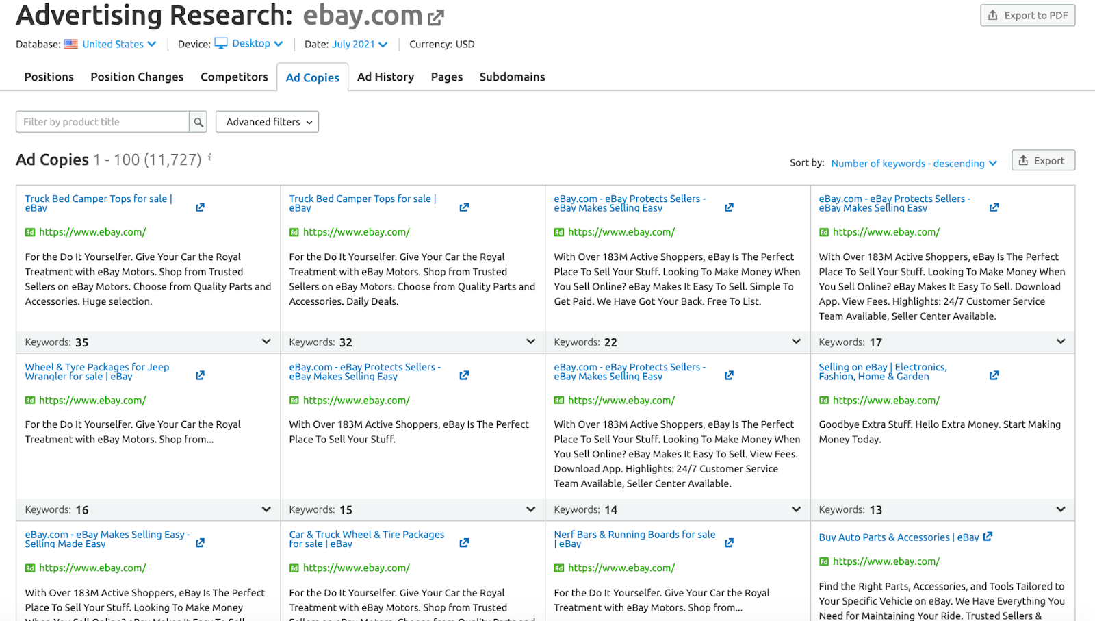Screen dimensions: 1095x621
Task: Click the search magnifier icon in the filter box
Action: (198, 122)
